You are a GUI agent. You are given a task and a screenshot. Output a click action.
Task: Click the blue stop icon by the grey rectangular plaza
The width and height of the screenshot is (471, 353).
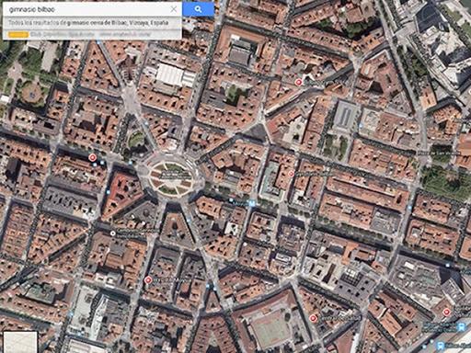tap(361, 126)
